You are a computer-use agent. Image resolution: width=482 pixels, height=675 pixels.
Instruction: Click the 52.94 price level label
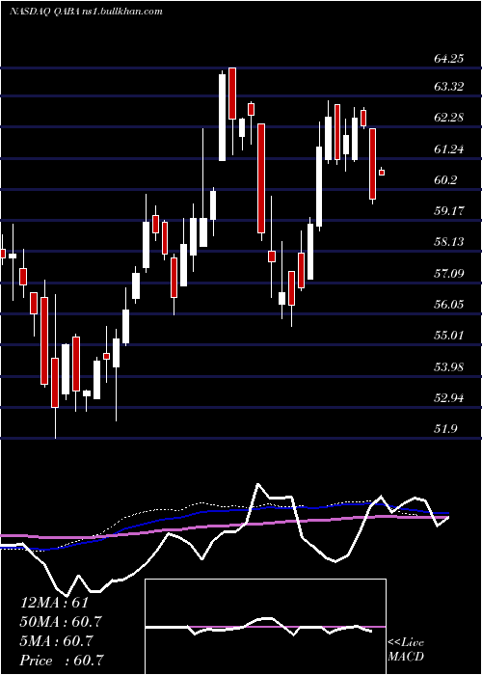coord(449,397)
